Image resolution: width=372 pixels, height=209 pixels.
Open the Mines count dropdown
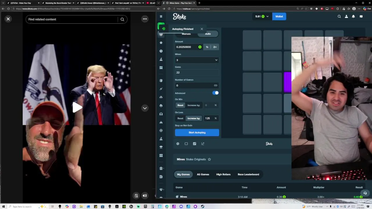pos(197,60)
